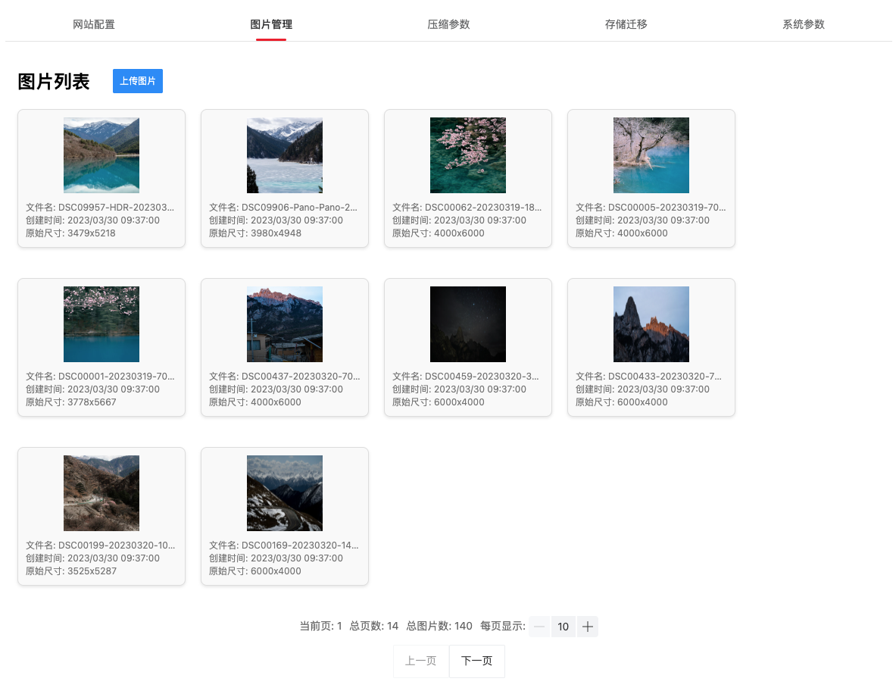This screenshot has height=691, width=896.
Task: Open the 压缩参数 tab
Action: click(x=448, y=24)
